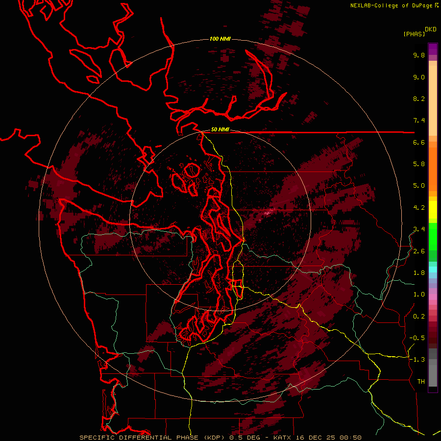Click the 6.6 scale value
The image size is (441, 441).
click(419, 142)
